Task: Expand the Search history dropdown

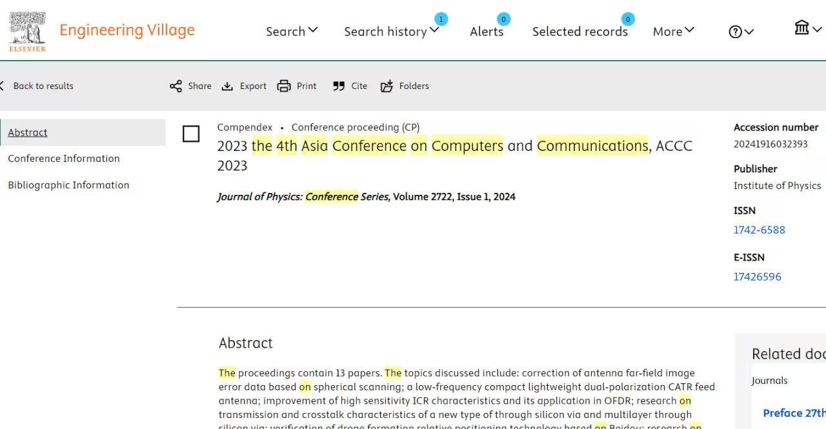Action: pos(391,31)
